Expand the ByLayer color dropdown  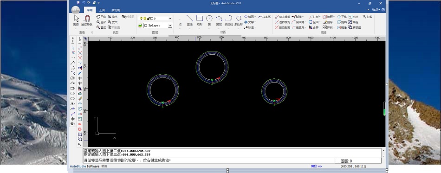158,25
